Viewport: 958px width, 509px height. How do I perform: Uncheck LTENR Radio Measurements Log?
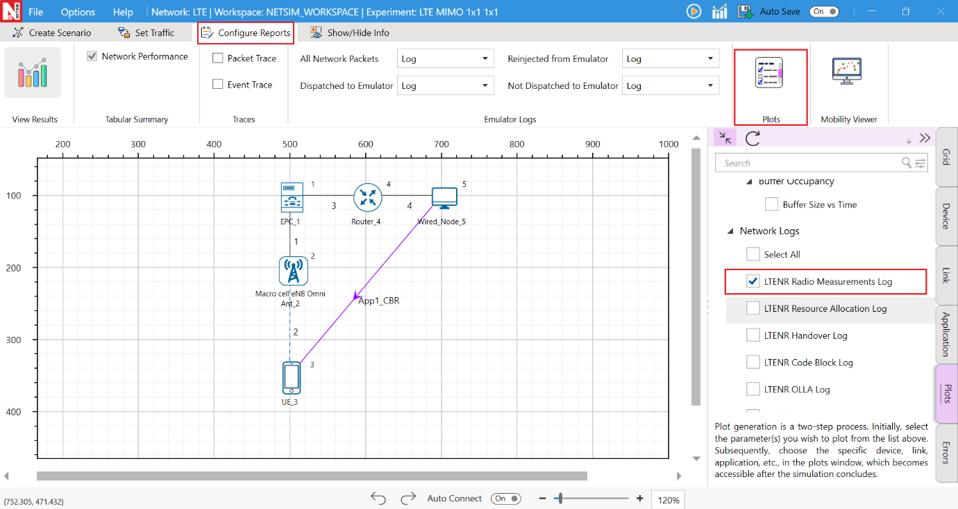coord(753,281)
